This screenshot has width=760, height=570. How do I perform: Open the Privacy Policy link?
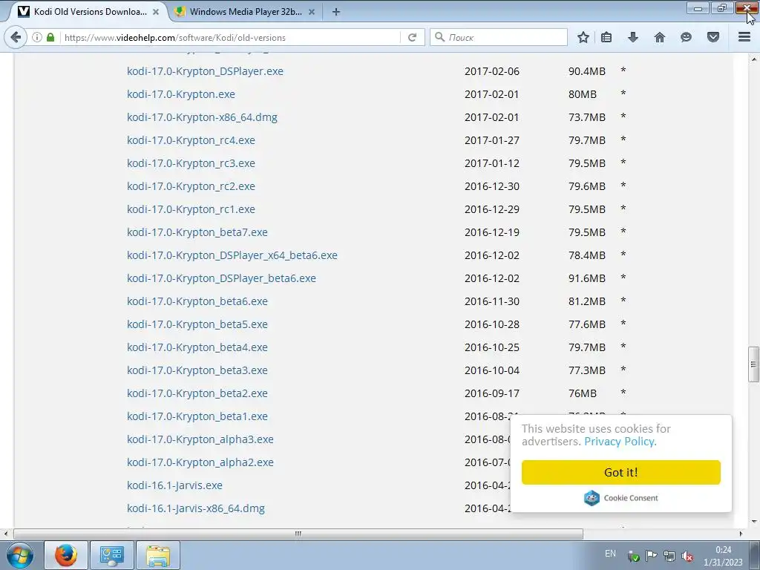620,442
